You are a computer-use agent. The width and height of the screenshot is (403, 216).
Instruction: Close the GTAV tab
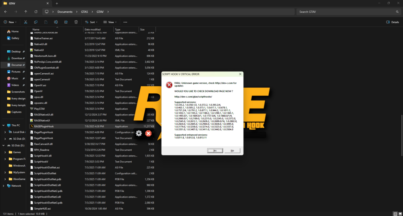pyautogui.click(x=48, y=3)
